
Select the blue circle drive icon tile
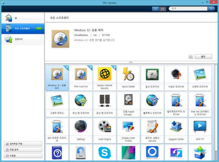pyautogui.click(x=152, y=153)
